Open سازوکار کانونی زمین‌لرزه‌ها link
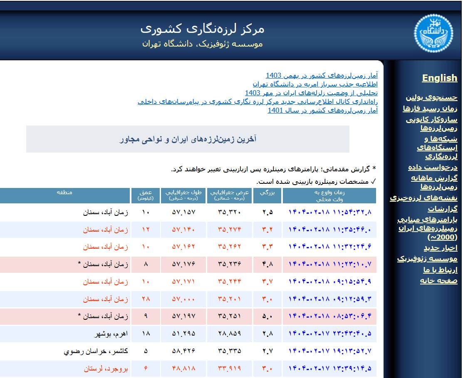Viewport: 463px width, 378px height. [432, 124]
